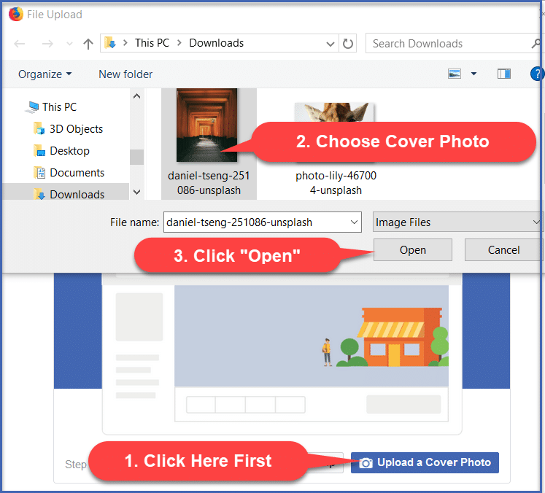Open the Organize menu
Image resolution: width=545 pixels, height=493 pixels.
45,74
